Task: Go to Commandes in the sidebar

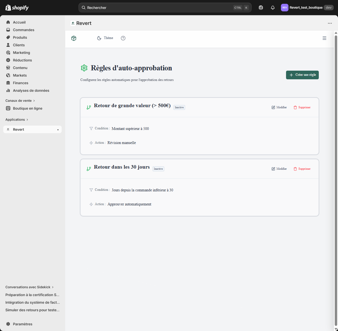Action: 24,30
